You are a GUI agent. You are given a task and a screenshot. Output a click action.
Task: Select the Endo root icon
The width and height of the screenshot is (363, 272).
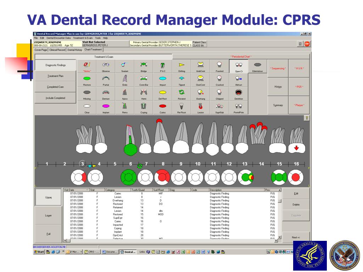pos(125,80)
